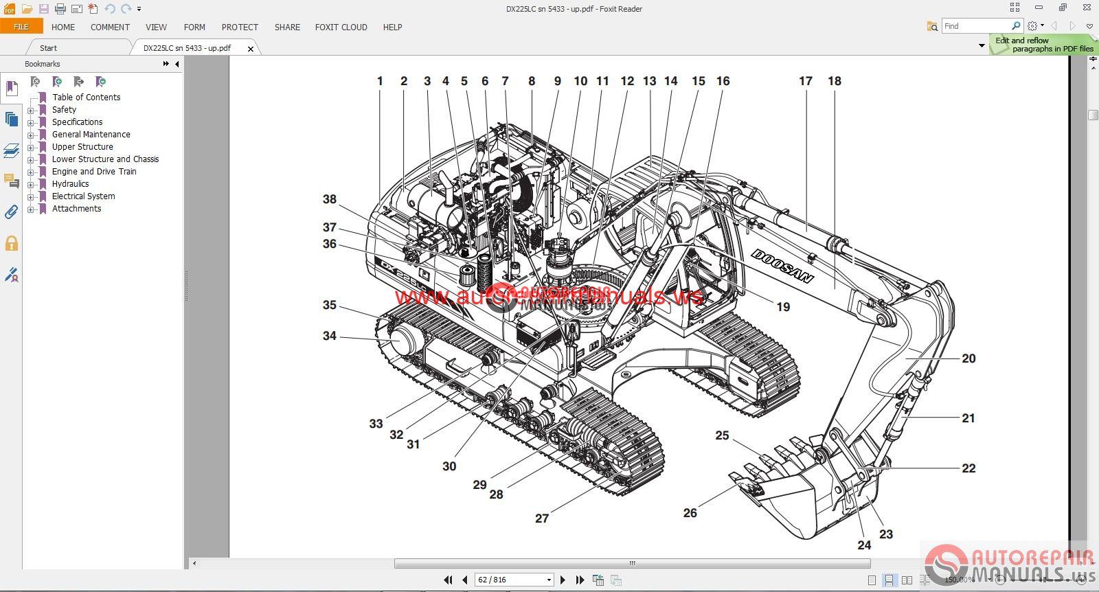Viewport: 1099px width, 592px height.
Task: Expand the Upper Structure bookmark node
Action: point(30,148)
